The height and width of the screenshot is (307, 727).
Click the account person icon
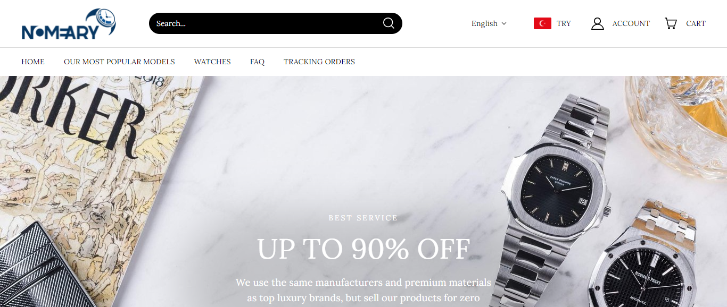pyautogui.click(x=598, y=23)
